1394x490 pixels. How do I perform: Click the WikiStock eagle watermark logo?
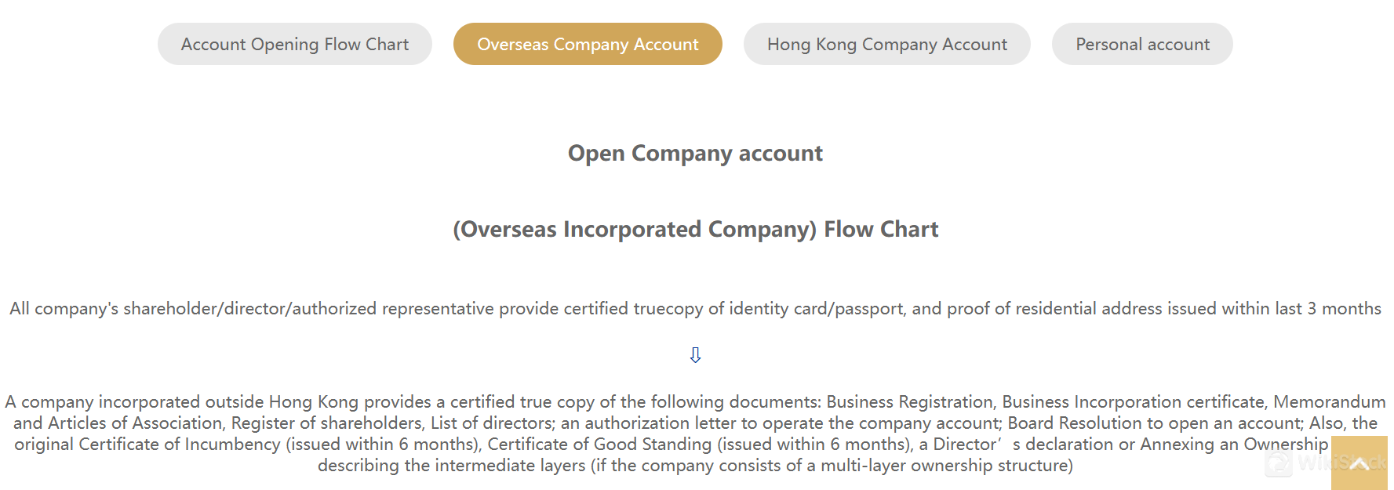click(1277, 463)
